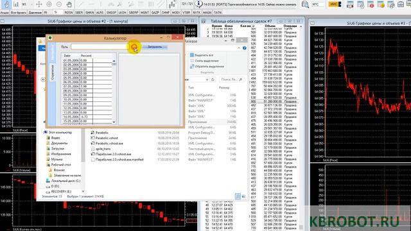This screenshot has height=231, width=411.
Task: Open the Документы folder in navigation tree
Action: pos(57,143)
